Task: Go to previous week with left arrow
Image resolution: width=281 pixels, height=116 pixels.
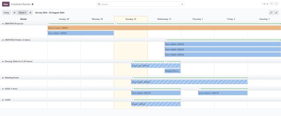Action: click(15, 13)
